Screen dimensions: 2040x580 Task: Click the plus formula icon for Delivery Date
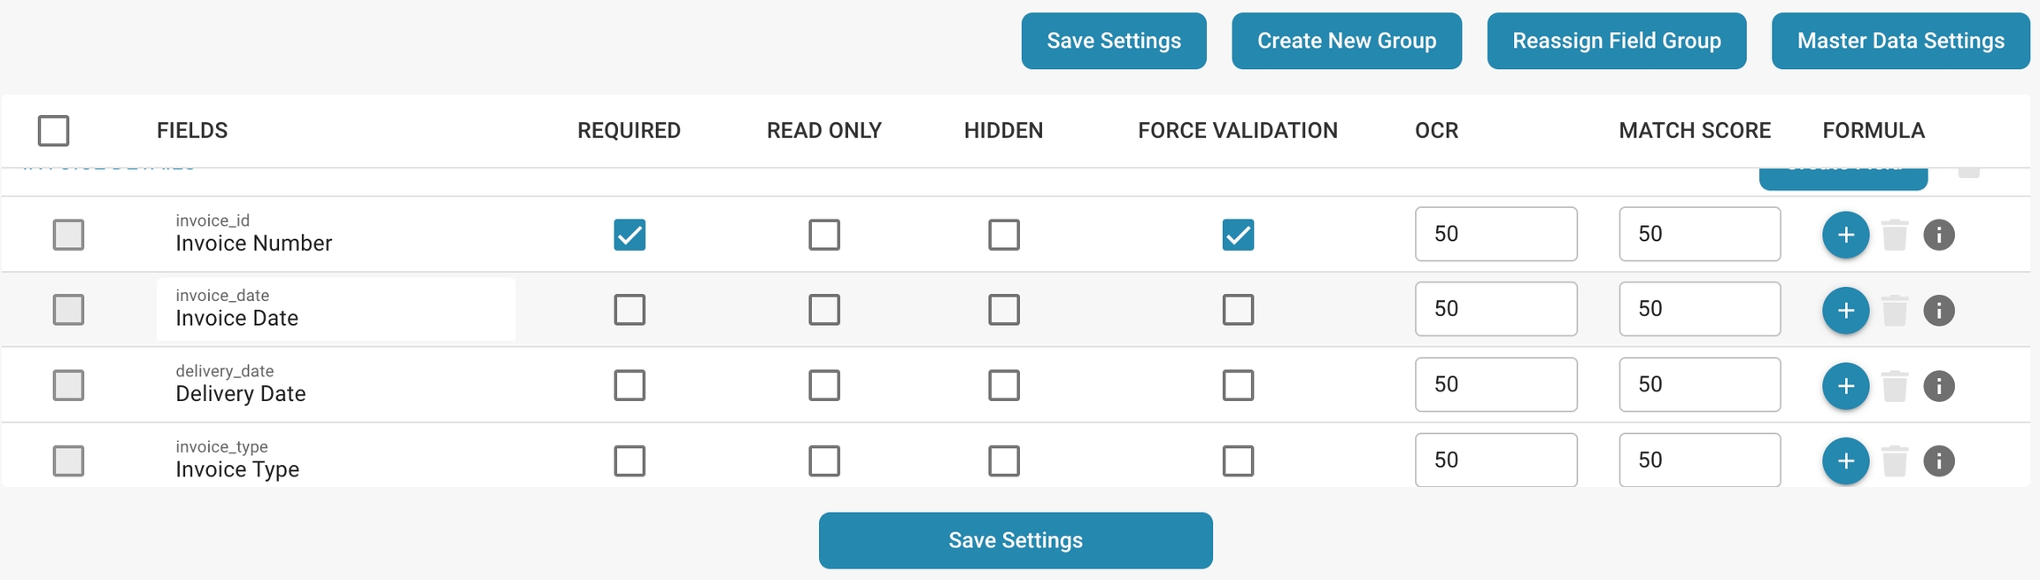tap(1845, 385)
